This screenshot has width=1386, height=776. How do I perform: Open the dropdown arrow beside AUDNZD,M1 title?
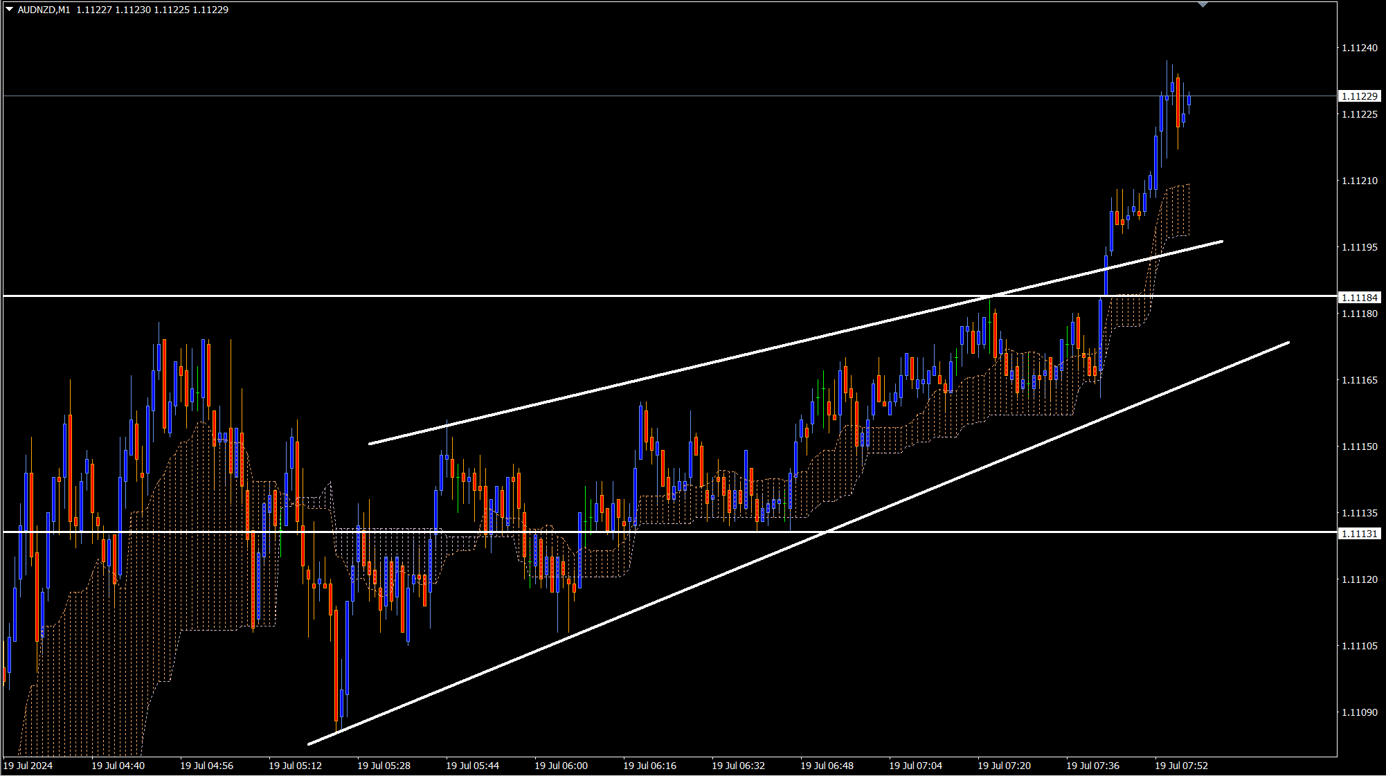coord(9,9)
